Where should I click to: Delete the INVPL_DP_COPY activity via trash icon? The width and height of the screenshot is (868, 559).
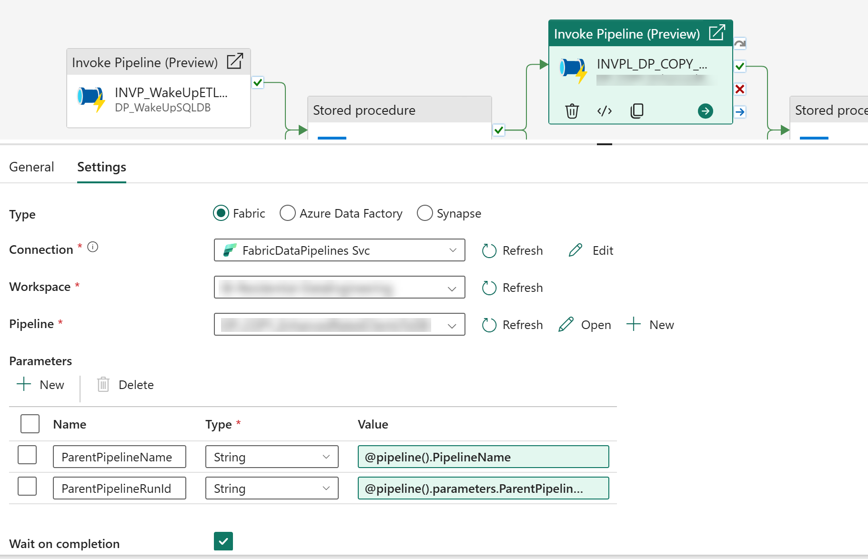572,111
